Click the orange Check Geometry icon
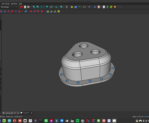 (115, 7)
